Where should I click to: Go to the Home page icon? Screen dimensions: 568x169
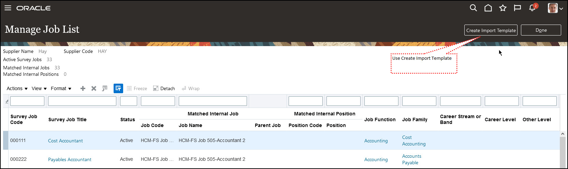coord(488,8)
